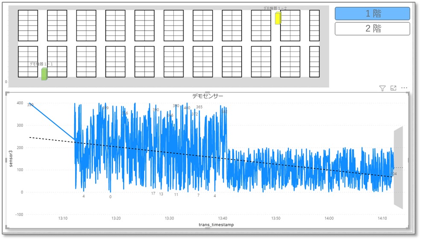This screenshot has height=240, width=421.
Task: Click the trans_timestamp axis label
Action: click(216, 225)
